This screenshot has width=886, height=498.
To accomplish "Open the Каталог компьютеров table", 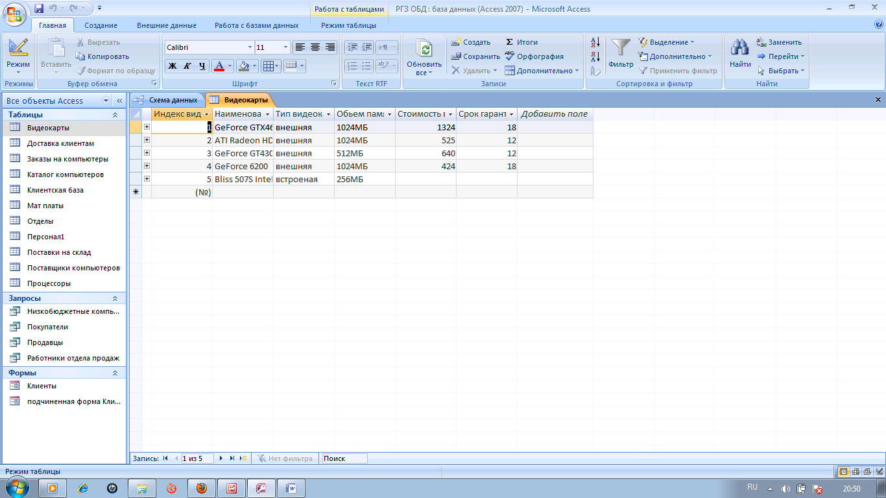I will pos(64,174).
